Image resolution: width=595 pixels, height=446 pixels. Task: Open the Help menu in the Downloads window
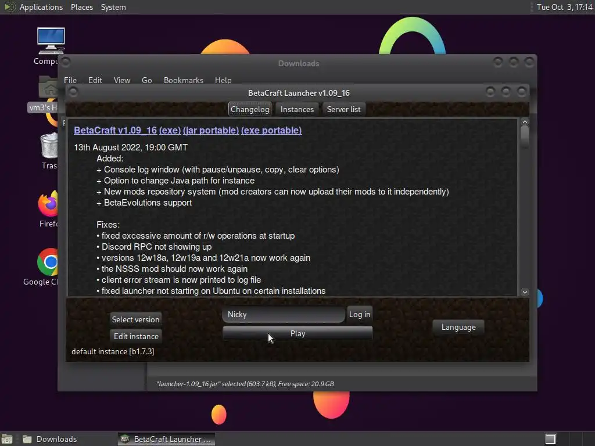tap(223, 80)
